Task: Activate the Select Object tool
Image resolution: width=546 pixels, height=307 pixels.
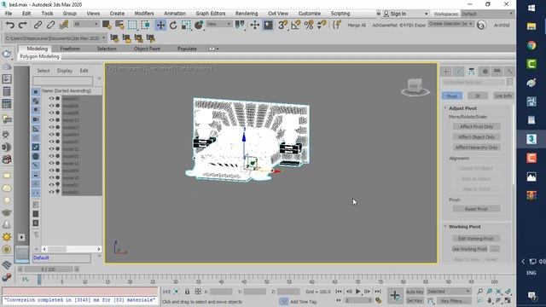Action: click(107, 25)
